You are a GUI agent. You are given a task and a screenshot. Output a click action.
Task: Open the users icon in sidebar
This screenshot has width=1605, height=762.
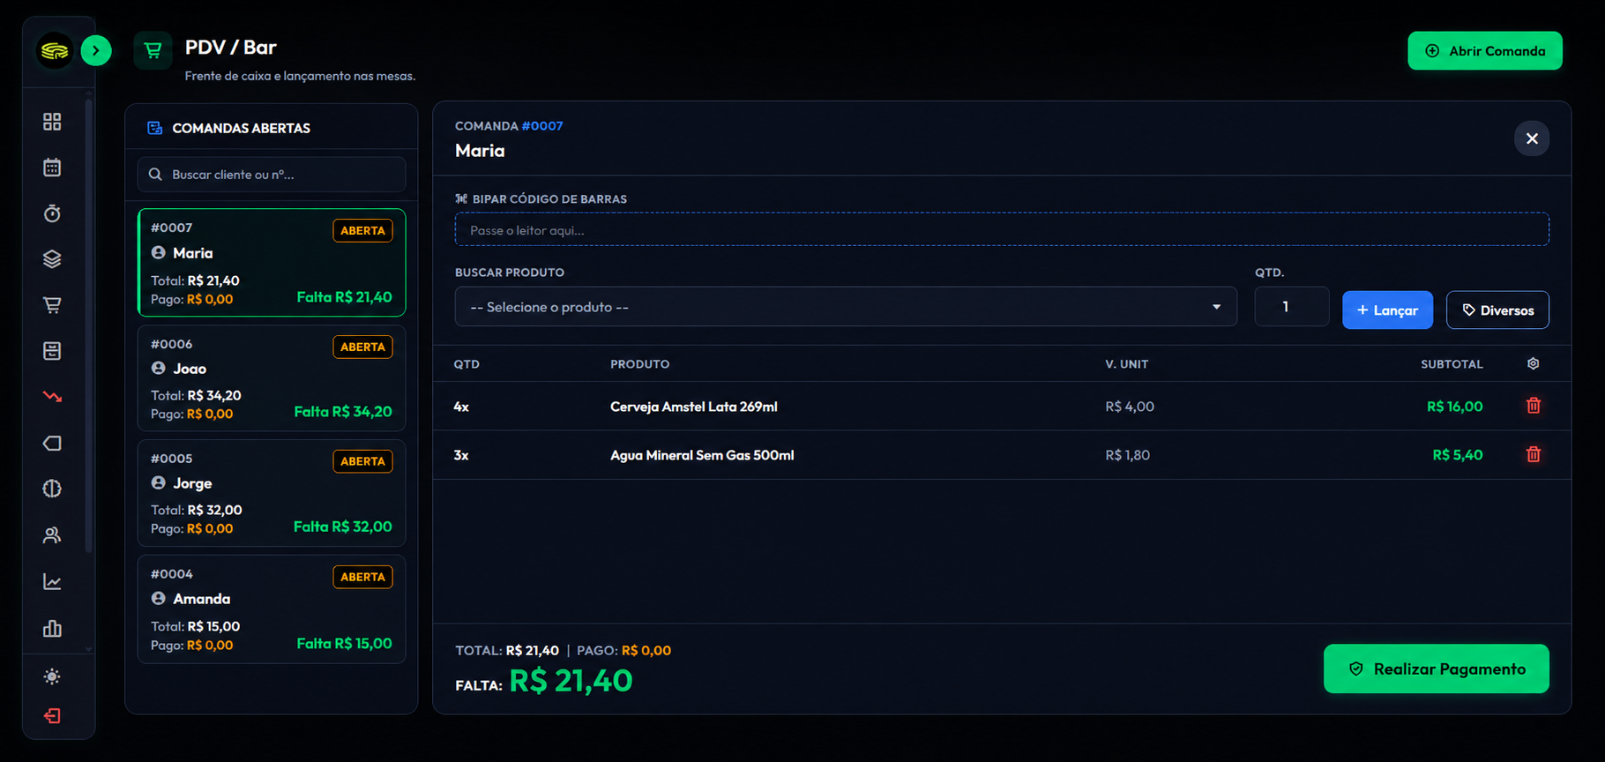(52, 535)
